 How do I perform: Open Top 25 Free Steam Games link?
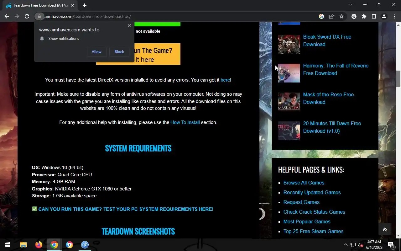[x=313, y=231]
